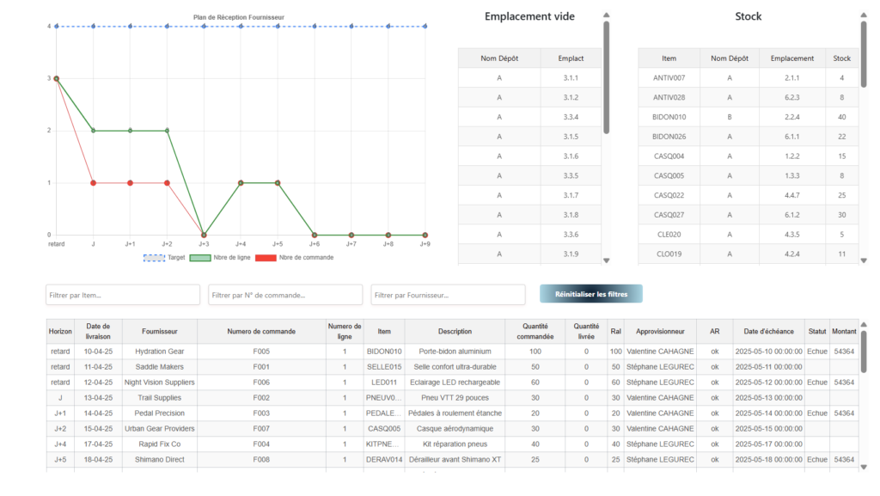This screenshot has width=880, height=496.
Task: Click the scroll-down arrow of Emplacement vide list
Action: (x=606, y=260)
